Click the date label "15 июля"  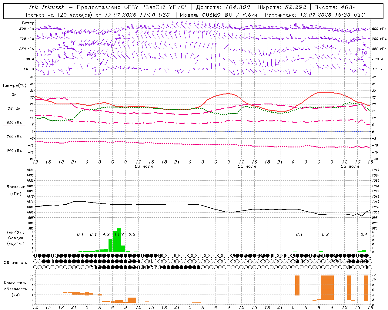click(350, 167)
